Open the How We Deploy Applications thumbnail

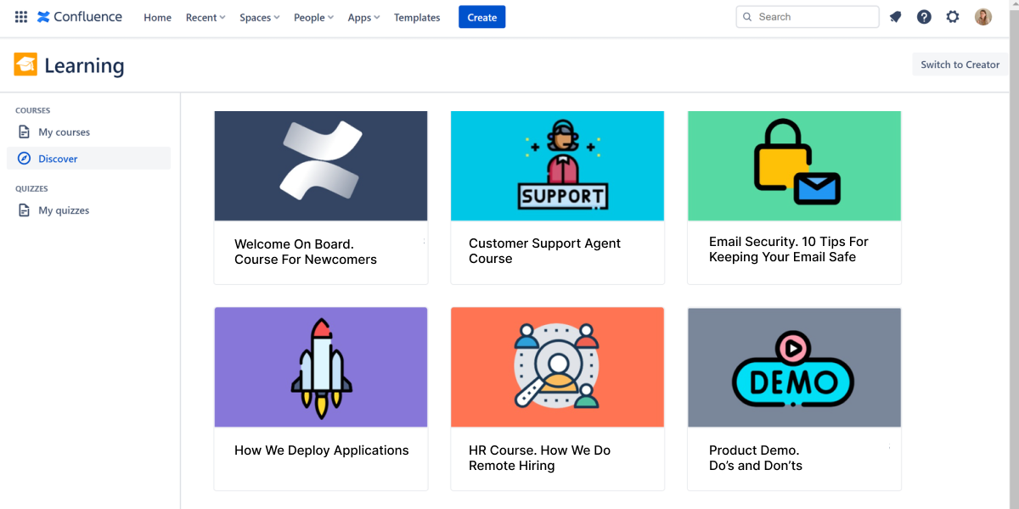(321, 367)
